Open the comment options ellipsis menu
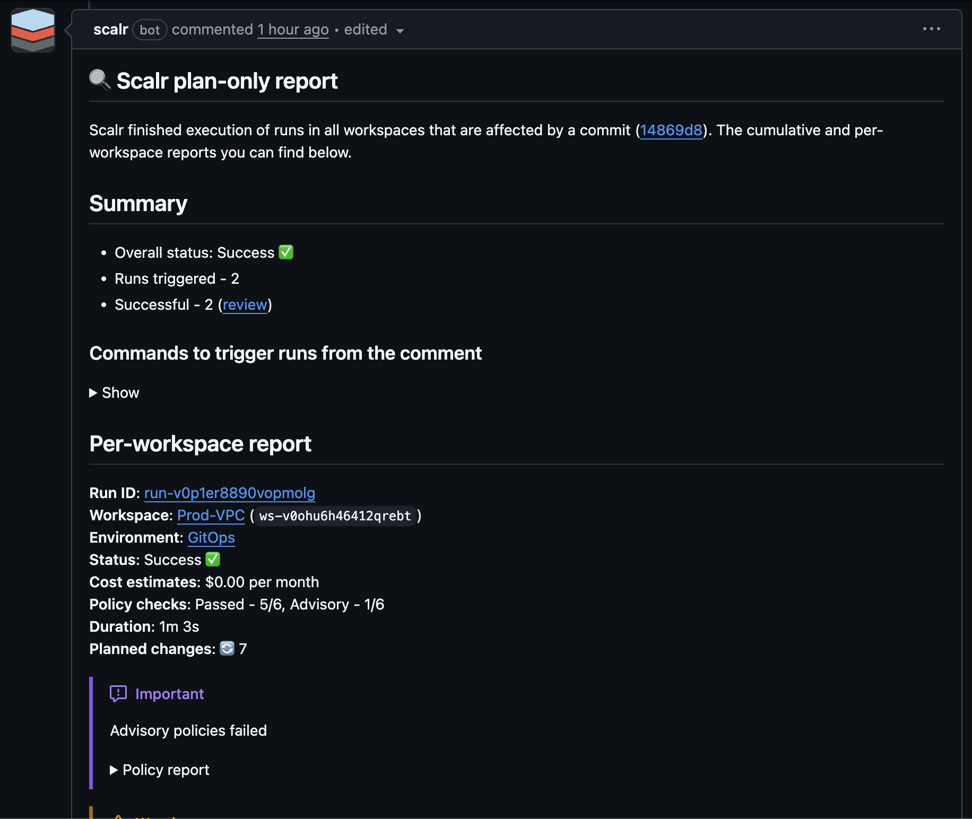The image size is (972, 819). point(931,29)
